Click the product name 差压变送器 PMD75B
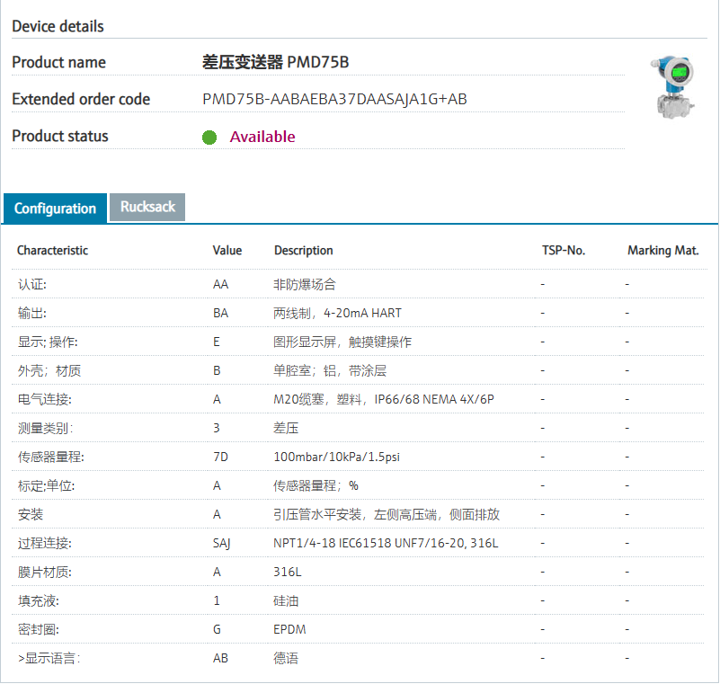 coord(275,62)
